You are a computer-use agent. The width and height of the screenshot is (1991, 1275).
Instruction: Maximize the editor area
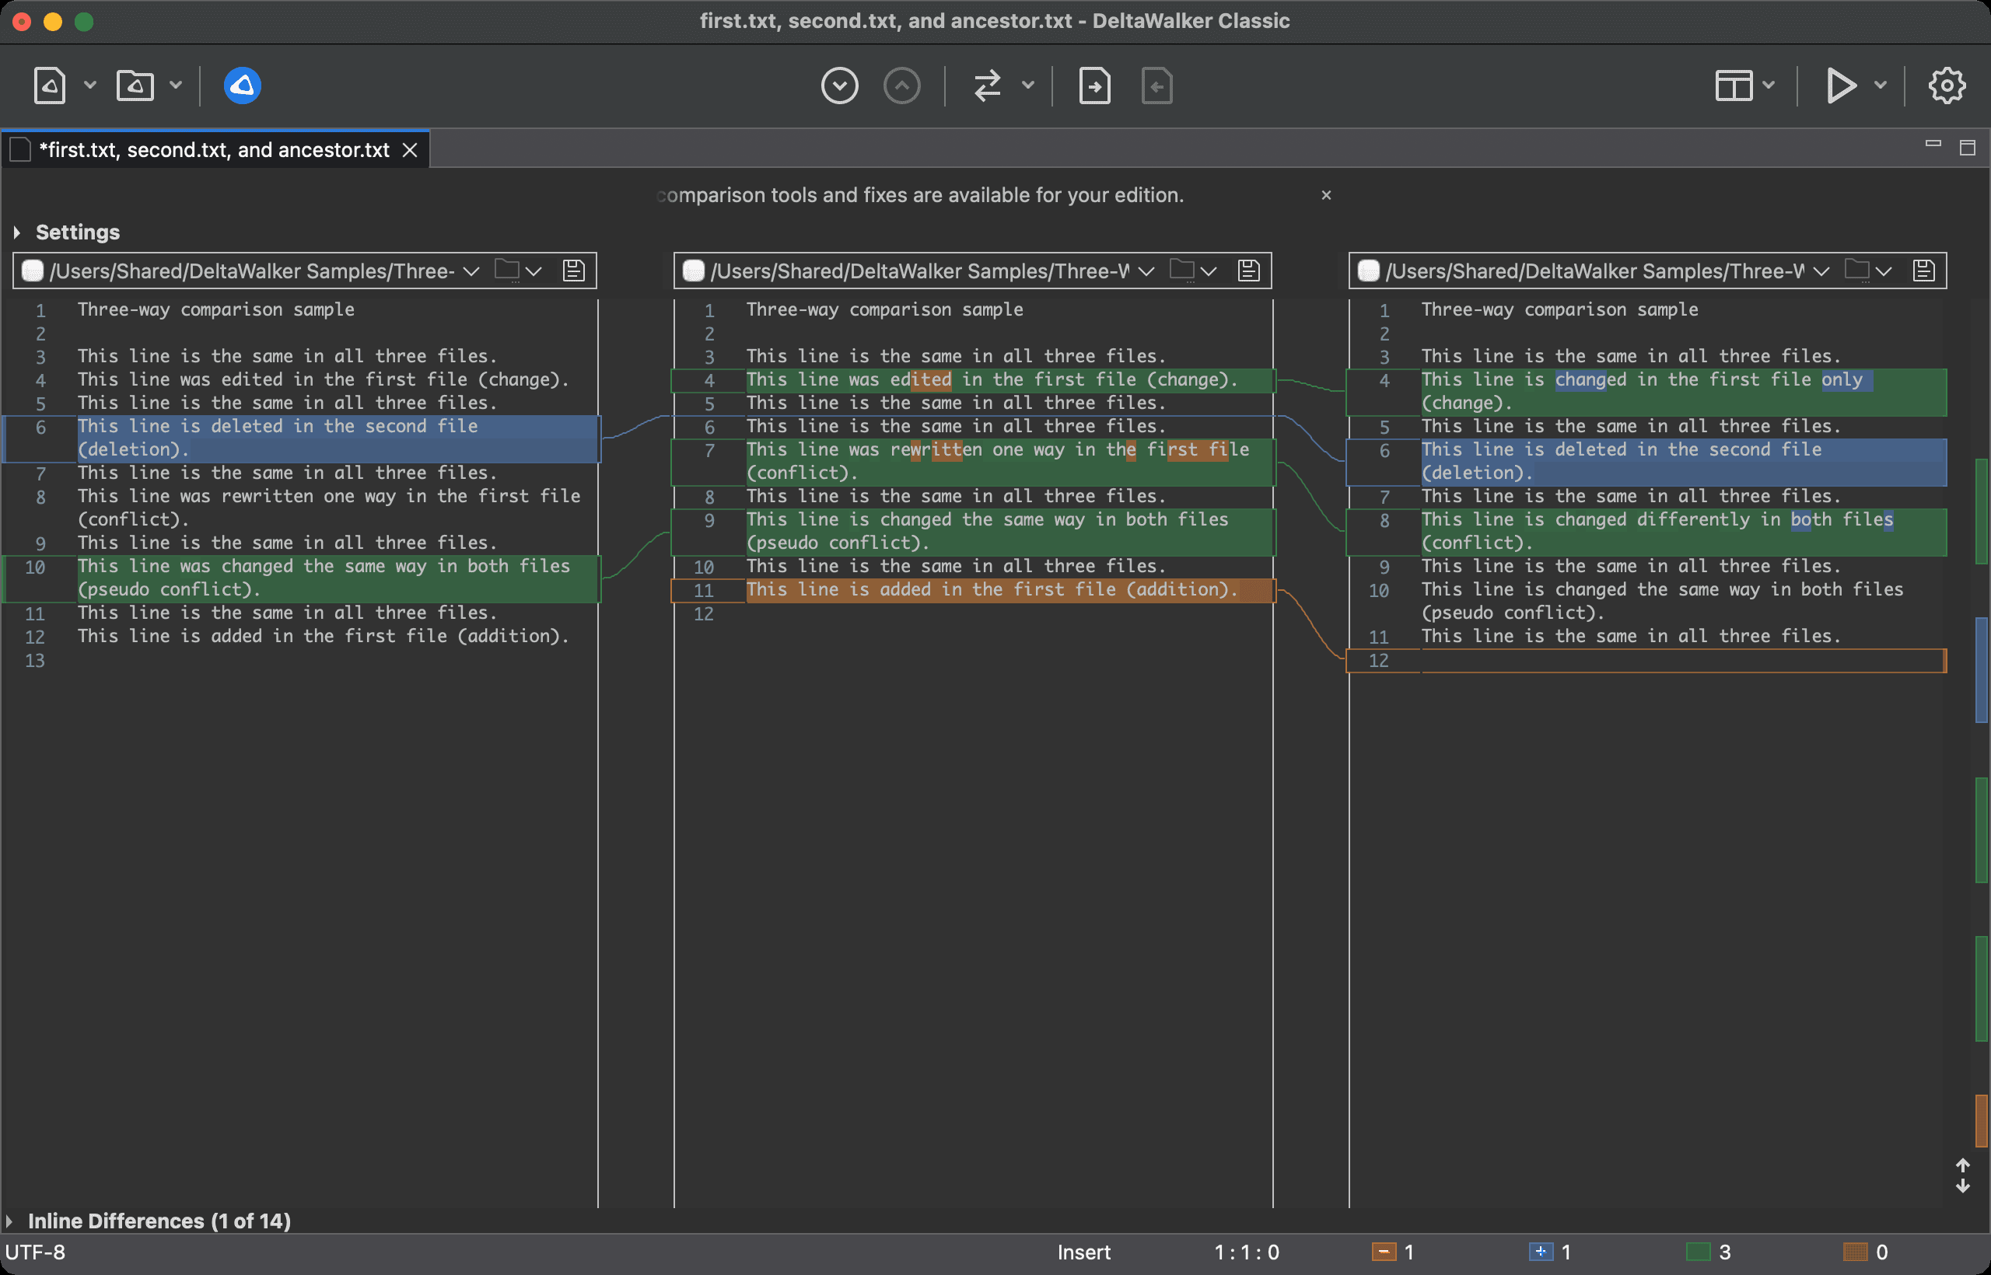pyautogui.click(x=1968, y=148)
